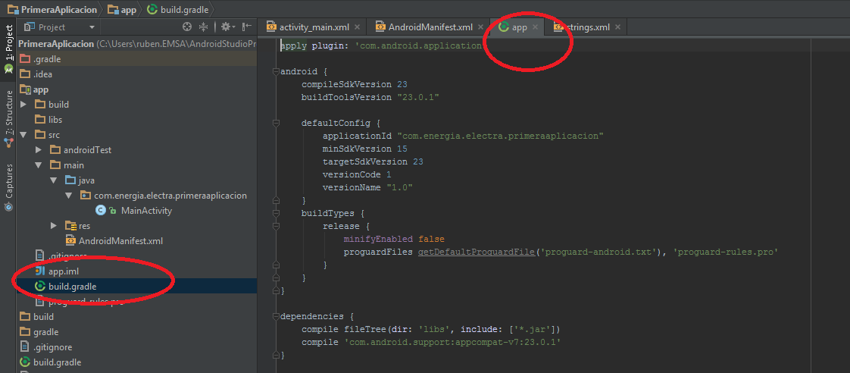Select the root-level build folder in the tree
The width and height of the screenshot is (850, 373).
pyautogui.click(x=136, y=317)
